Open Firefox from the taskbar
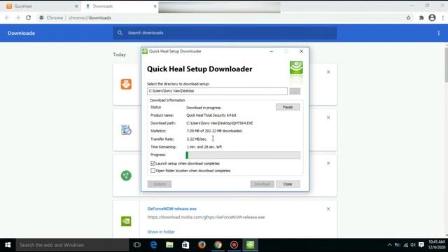The width and height of the screenshot is (448, 252). [202, 245]
